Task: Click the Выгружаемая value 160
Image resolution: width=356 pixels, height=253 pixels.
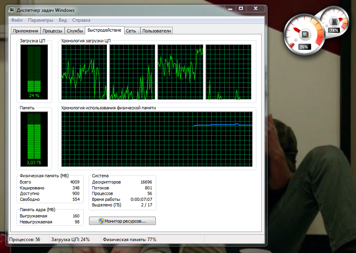Action: tap(76, 216)
